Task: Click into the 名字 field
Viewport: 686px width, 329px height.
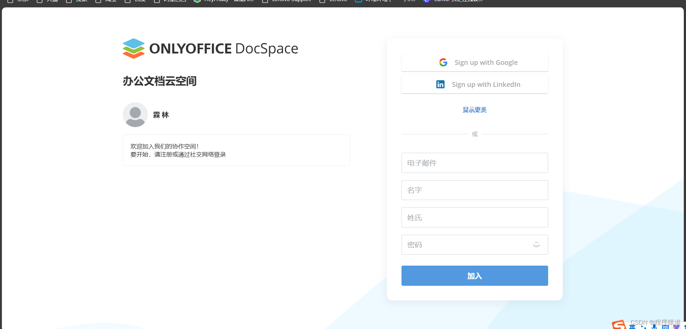Action: coord(474,190)
